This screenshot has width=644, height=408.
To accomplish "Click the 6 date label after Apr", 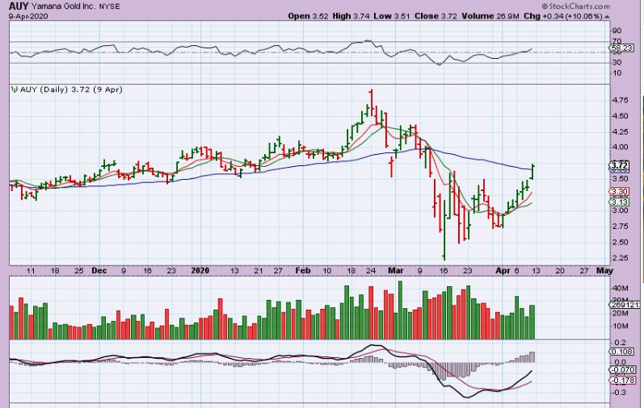I will pos(516,271).
